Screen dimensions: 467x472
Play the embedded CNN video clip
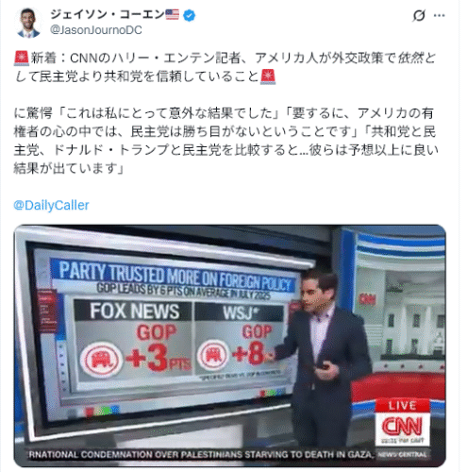click(x=229, y=346)
